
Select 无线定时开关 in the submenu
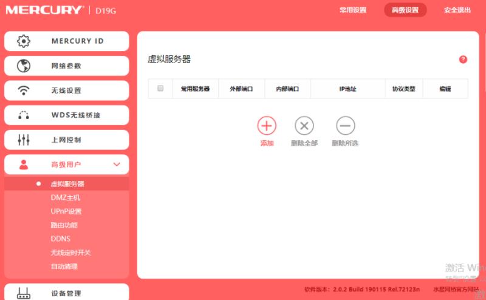(x=70, y=253)
